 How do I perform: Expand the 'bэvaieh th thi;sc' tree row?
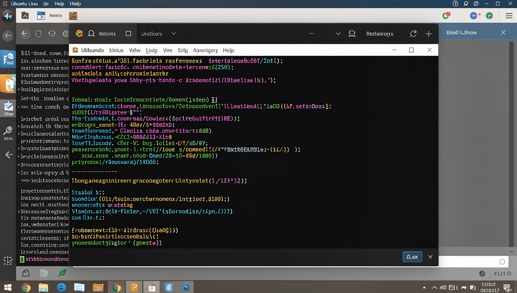[x=19, y=126]
